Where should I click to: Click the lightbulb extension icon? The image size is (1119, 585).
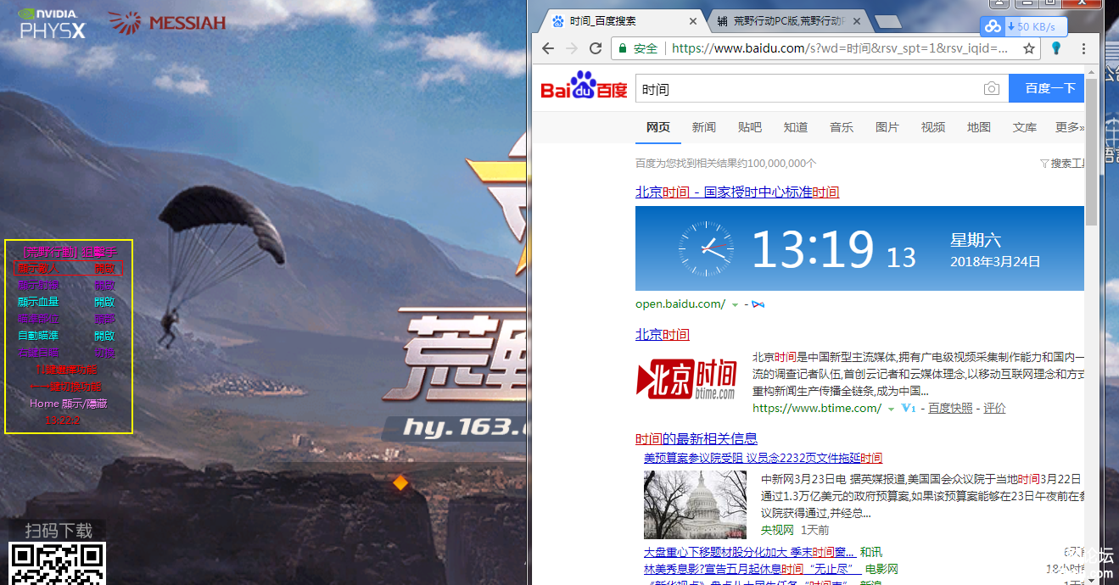1056,48
